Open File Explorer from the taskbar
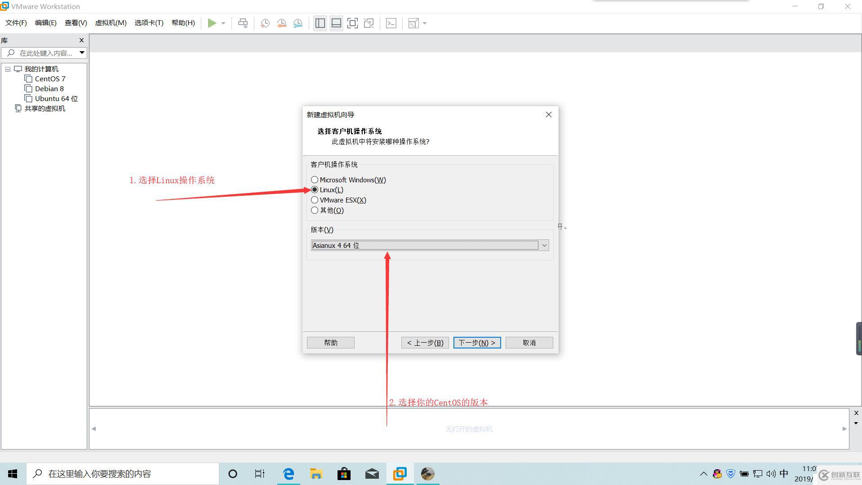Image resolution: width=862 pixels, height=485 pixels. (x=316, y=474)
